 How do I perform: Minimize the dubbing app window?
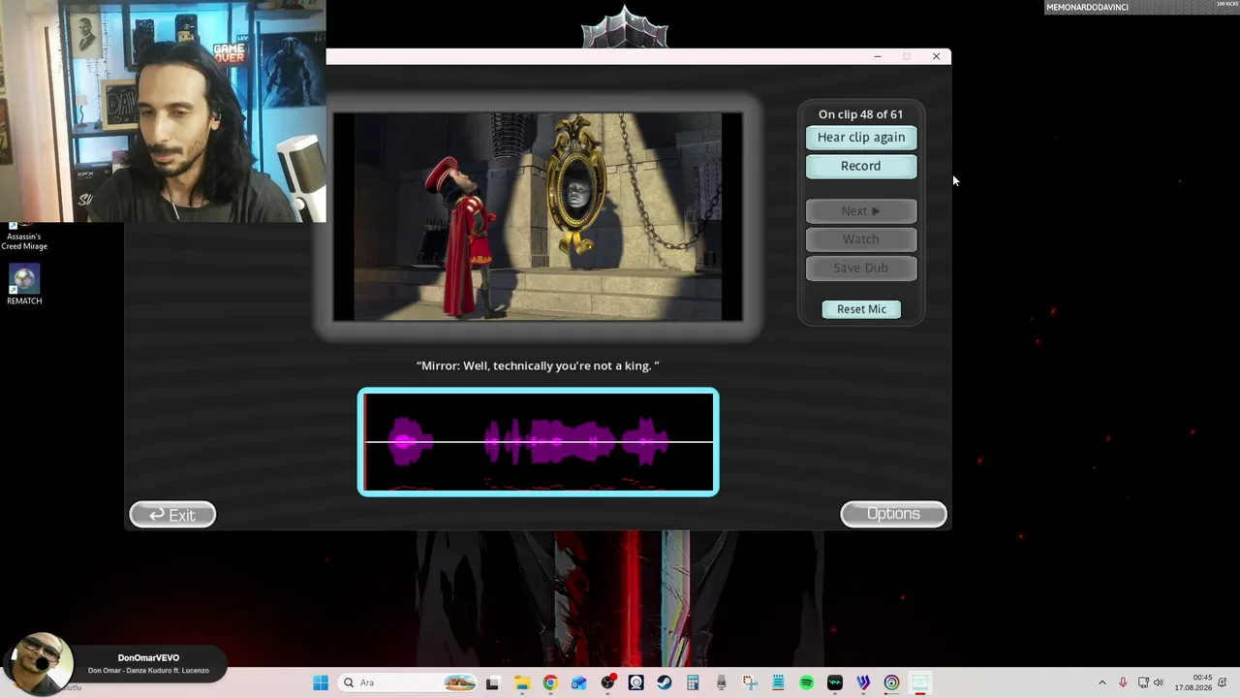(x=878, y=56)
